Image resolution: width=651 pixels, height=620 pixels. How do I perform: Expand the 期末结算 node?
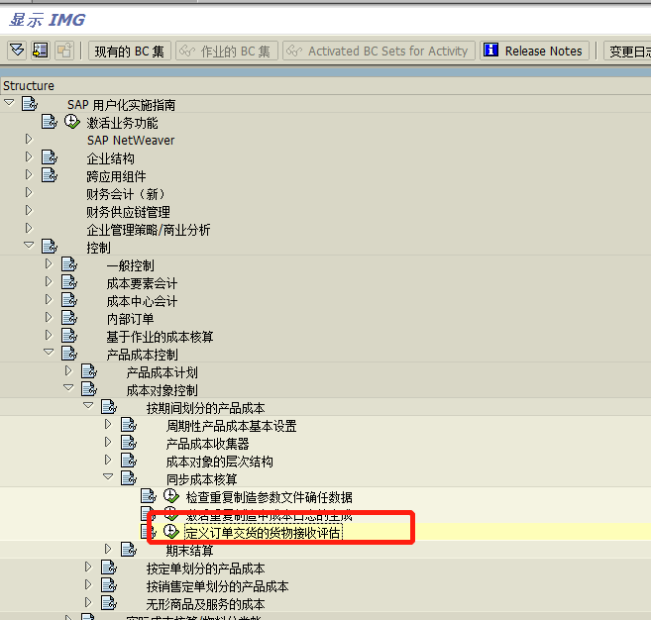coord(108,549)
